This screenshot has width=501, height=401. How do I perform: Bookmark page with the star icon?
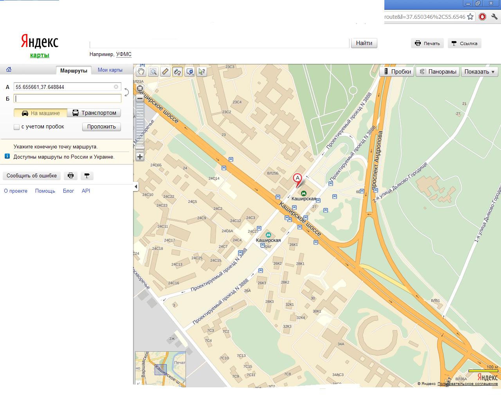tap(470, 17)
